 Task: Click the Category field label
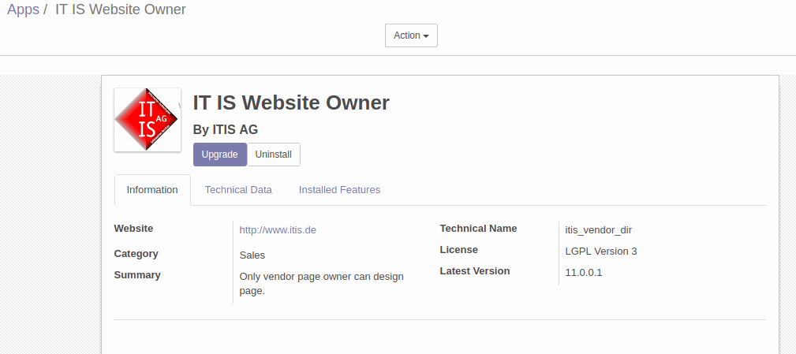[x=136, y=254]
